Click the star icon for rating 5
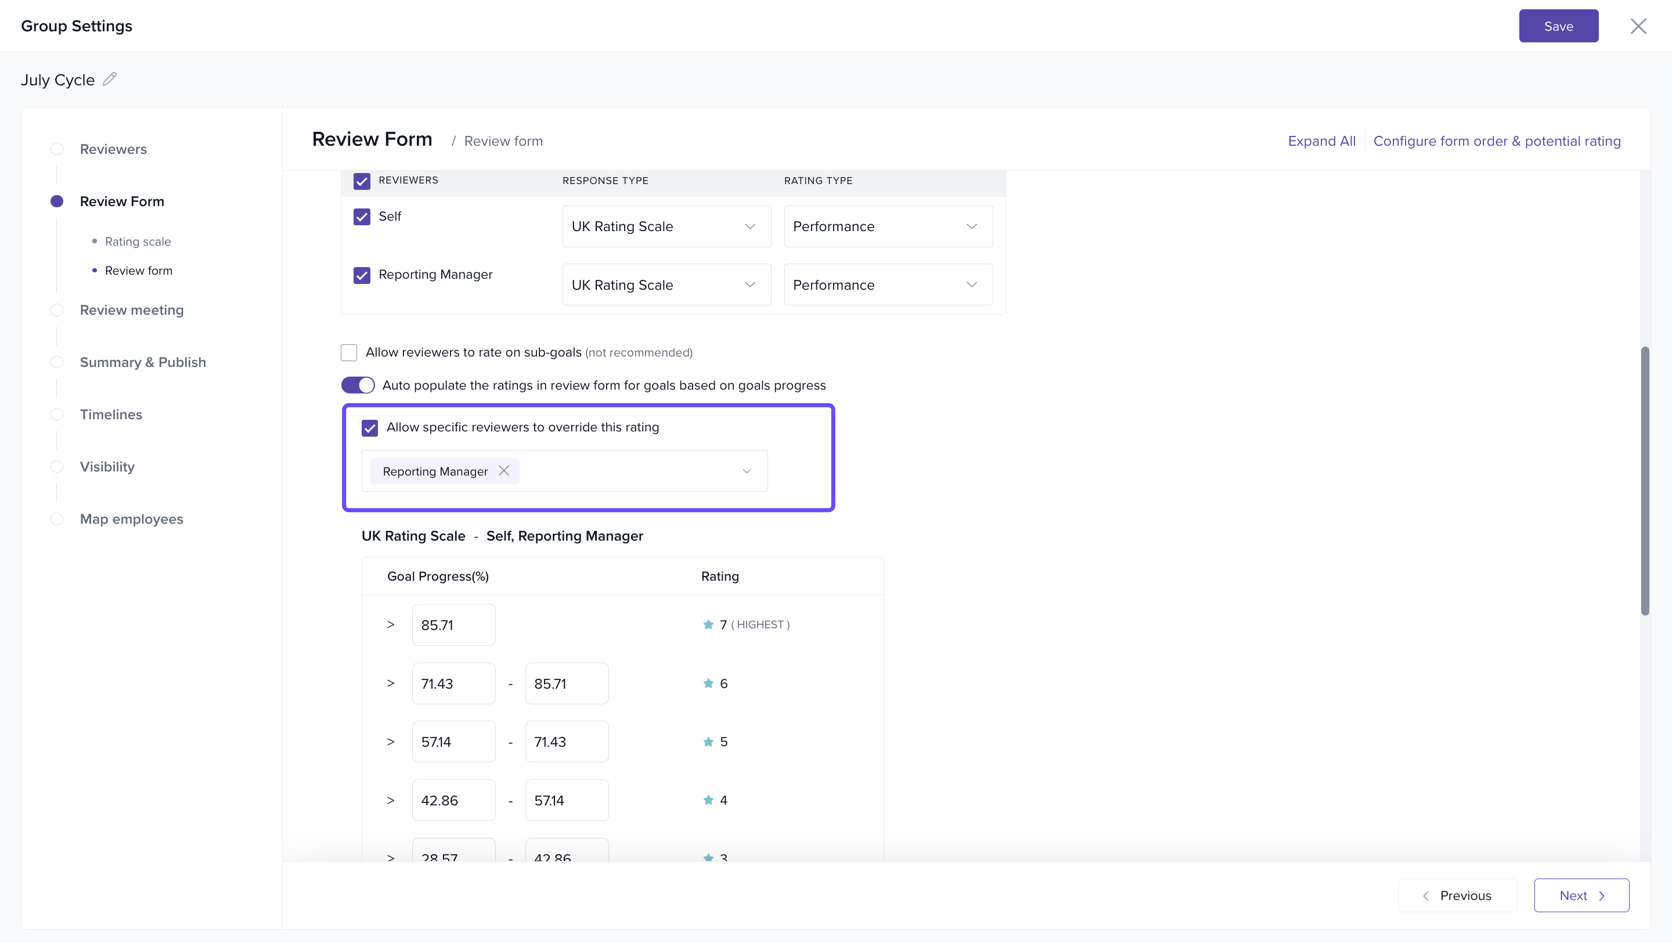This screenshot has width=1672, height=943. [x=708, y=742]
